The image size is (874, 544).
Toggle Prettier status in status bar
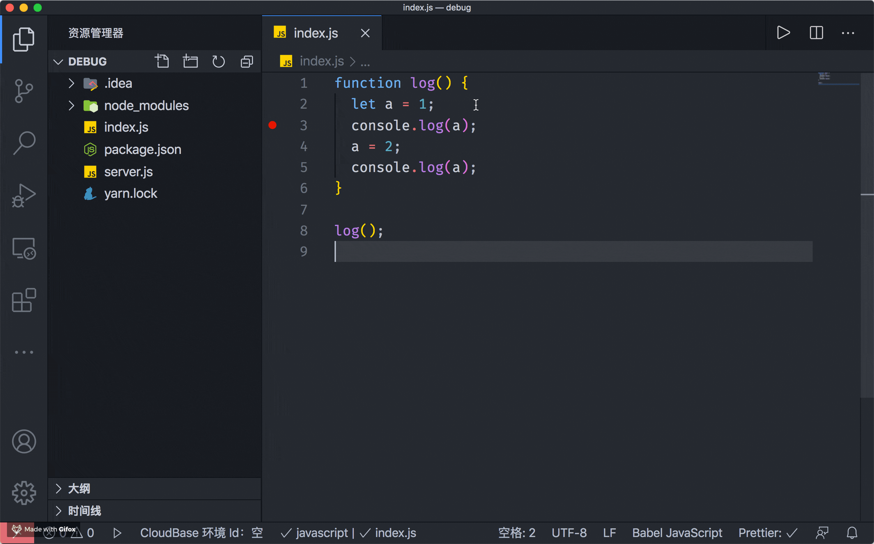[x=767, y=533]
